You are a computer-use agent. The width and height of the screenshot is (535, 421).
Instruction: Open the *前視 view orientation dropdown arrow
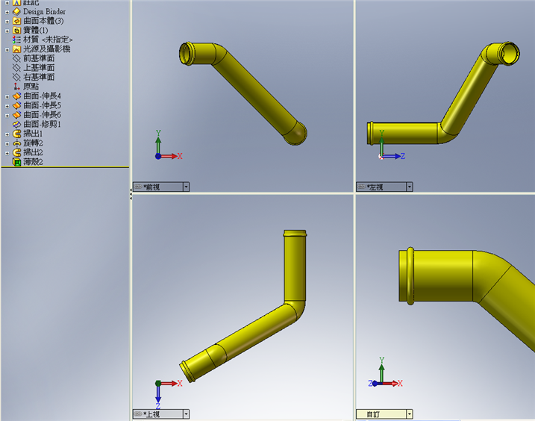pos(186,187)
